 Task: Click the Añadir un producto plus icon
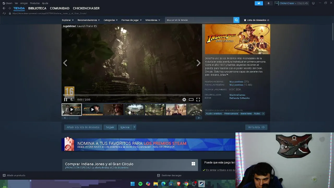click(4, 175)
